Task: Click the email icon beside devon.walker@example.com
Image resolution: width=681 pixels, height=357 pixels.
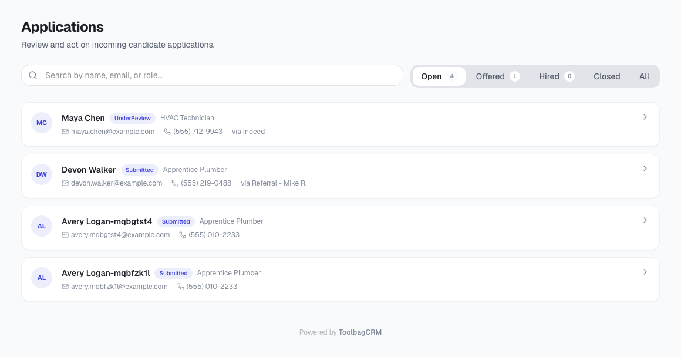Action: (65, 183)
